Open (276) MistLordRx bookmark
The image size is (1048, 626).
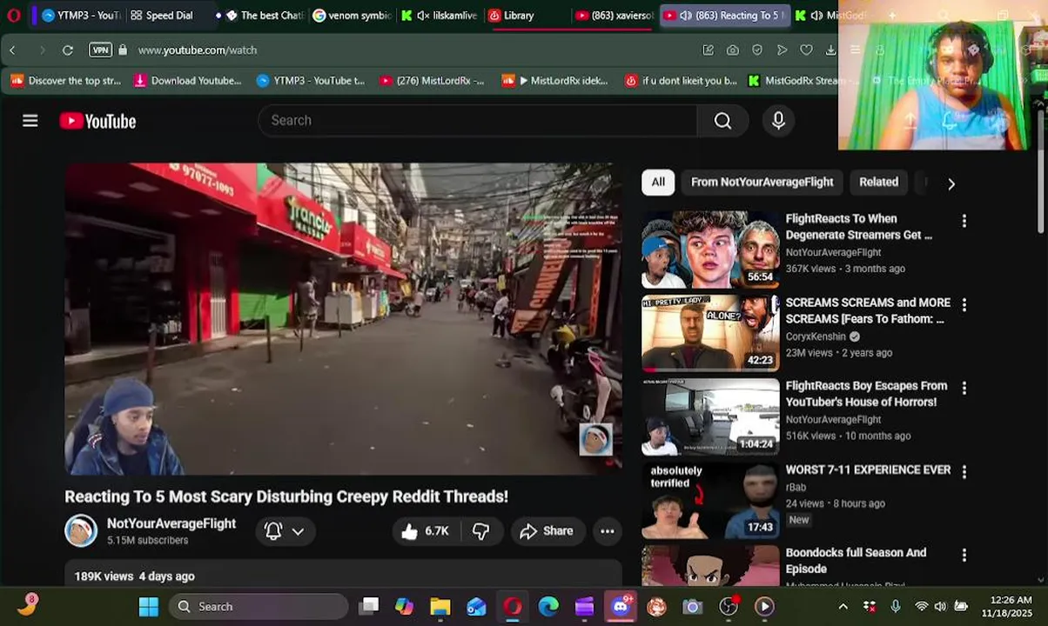click(432, 81)
